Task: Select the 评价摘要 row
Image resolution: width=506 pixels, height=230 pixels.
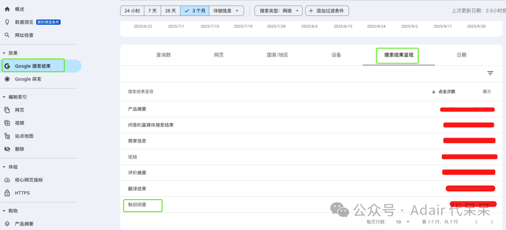Action: 311,172
